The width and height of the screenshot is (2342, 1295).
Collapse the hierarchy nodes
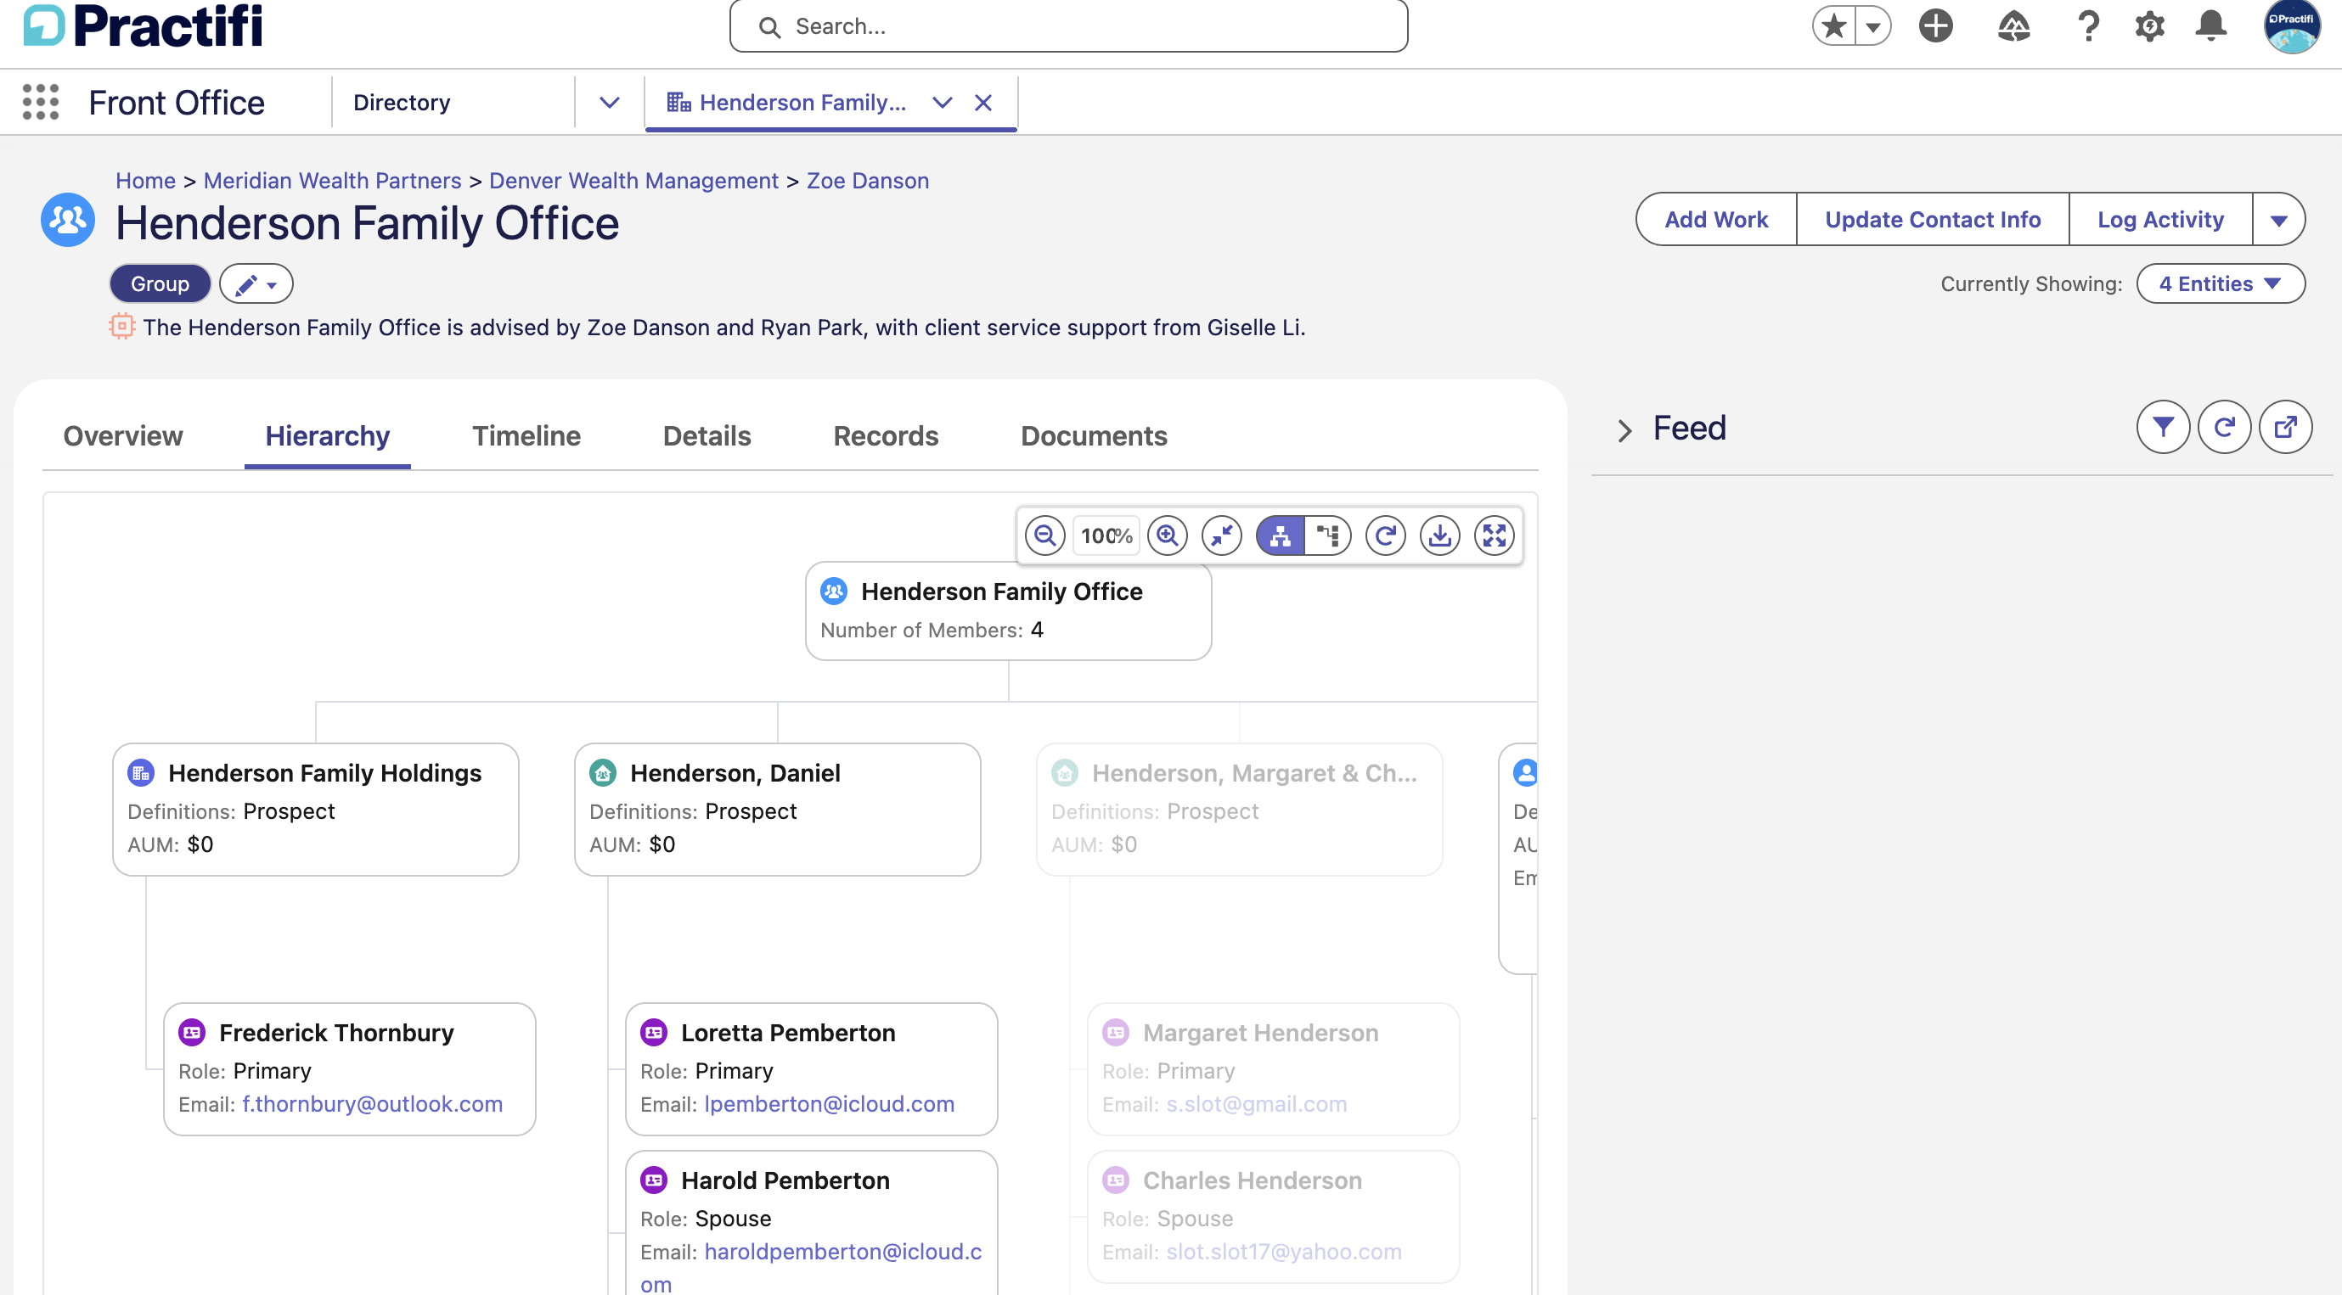pos(1222,535)
